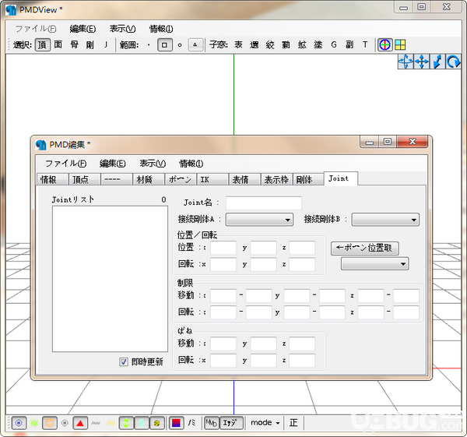Open 動 sub-window from 子窓 toolbar
The width and height of the screenshot is (467, 437).
[286, 45]
